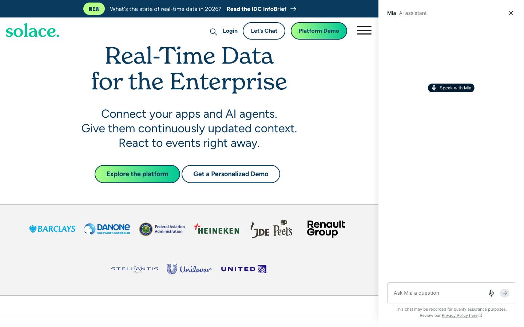Open the Privacy Policy here link
Image resolution: width=524 pixels, height=327 pixels.
[x=459, y=315]
